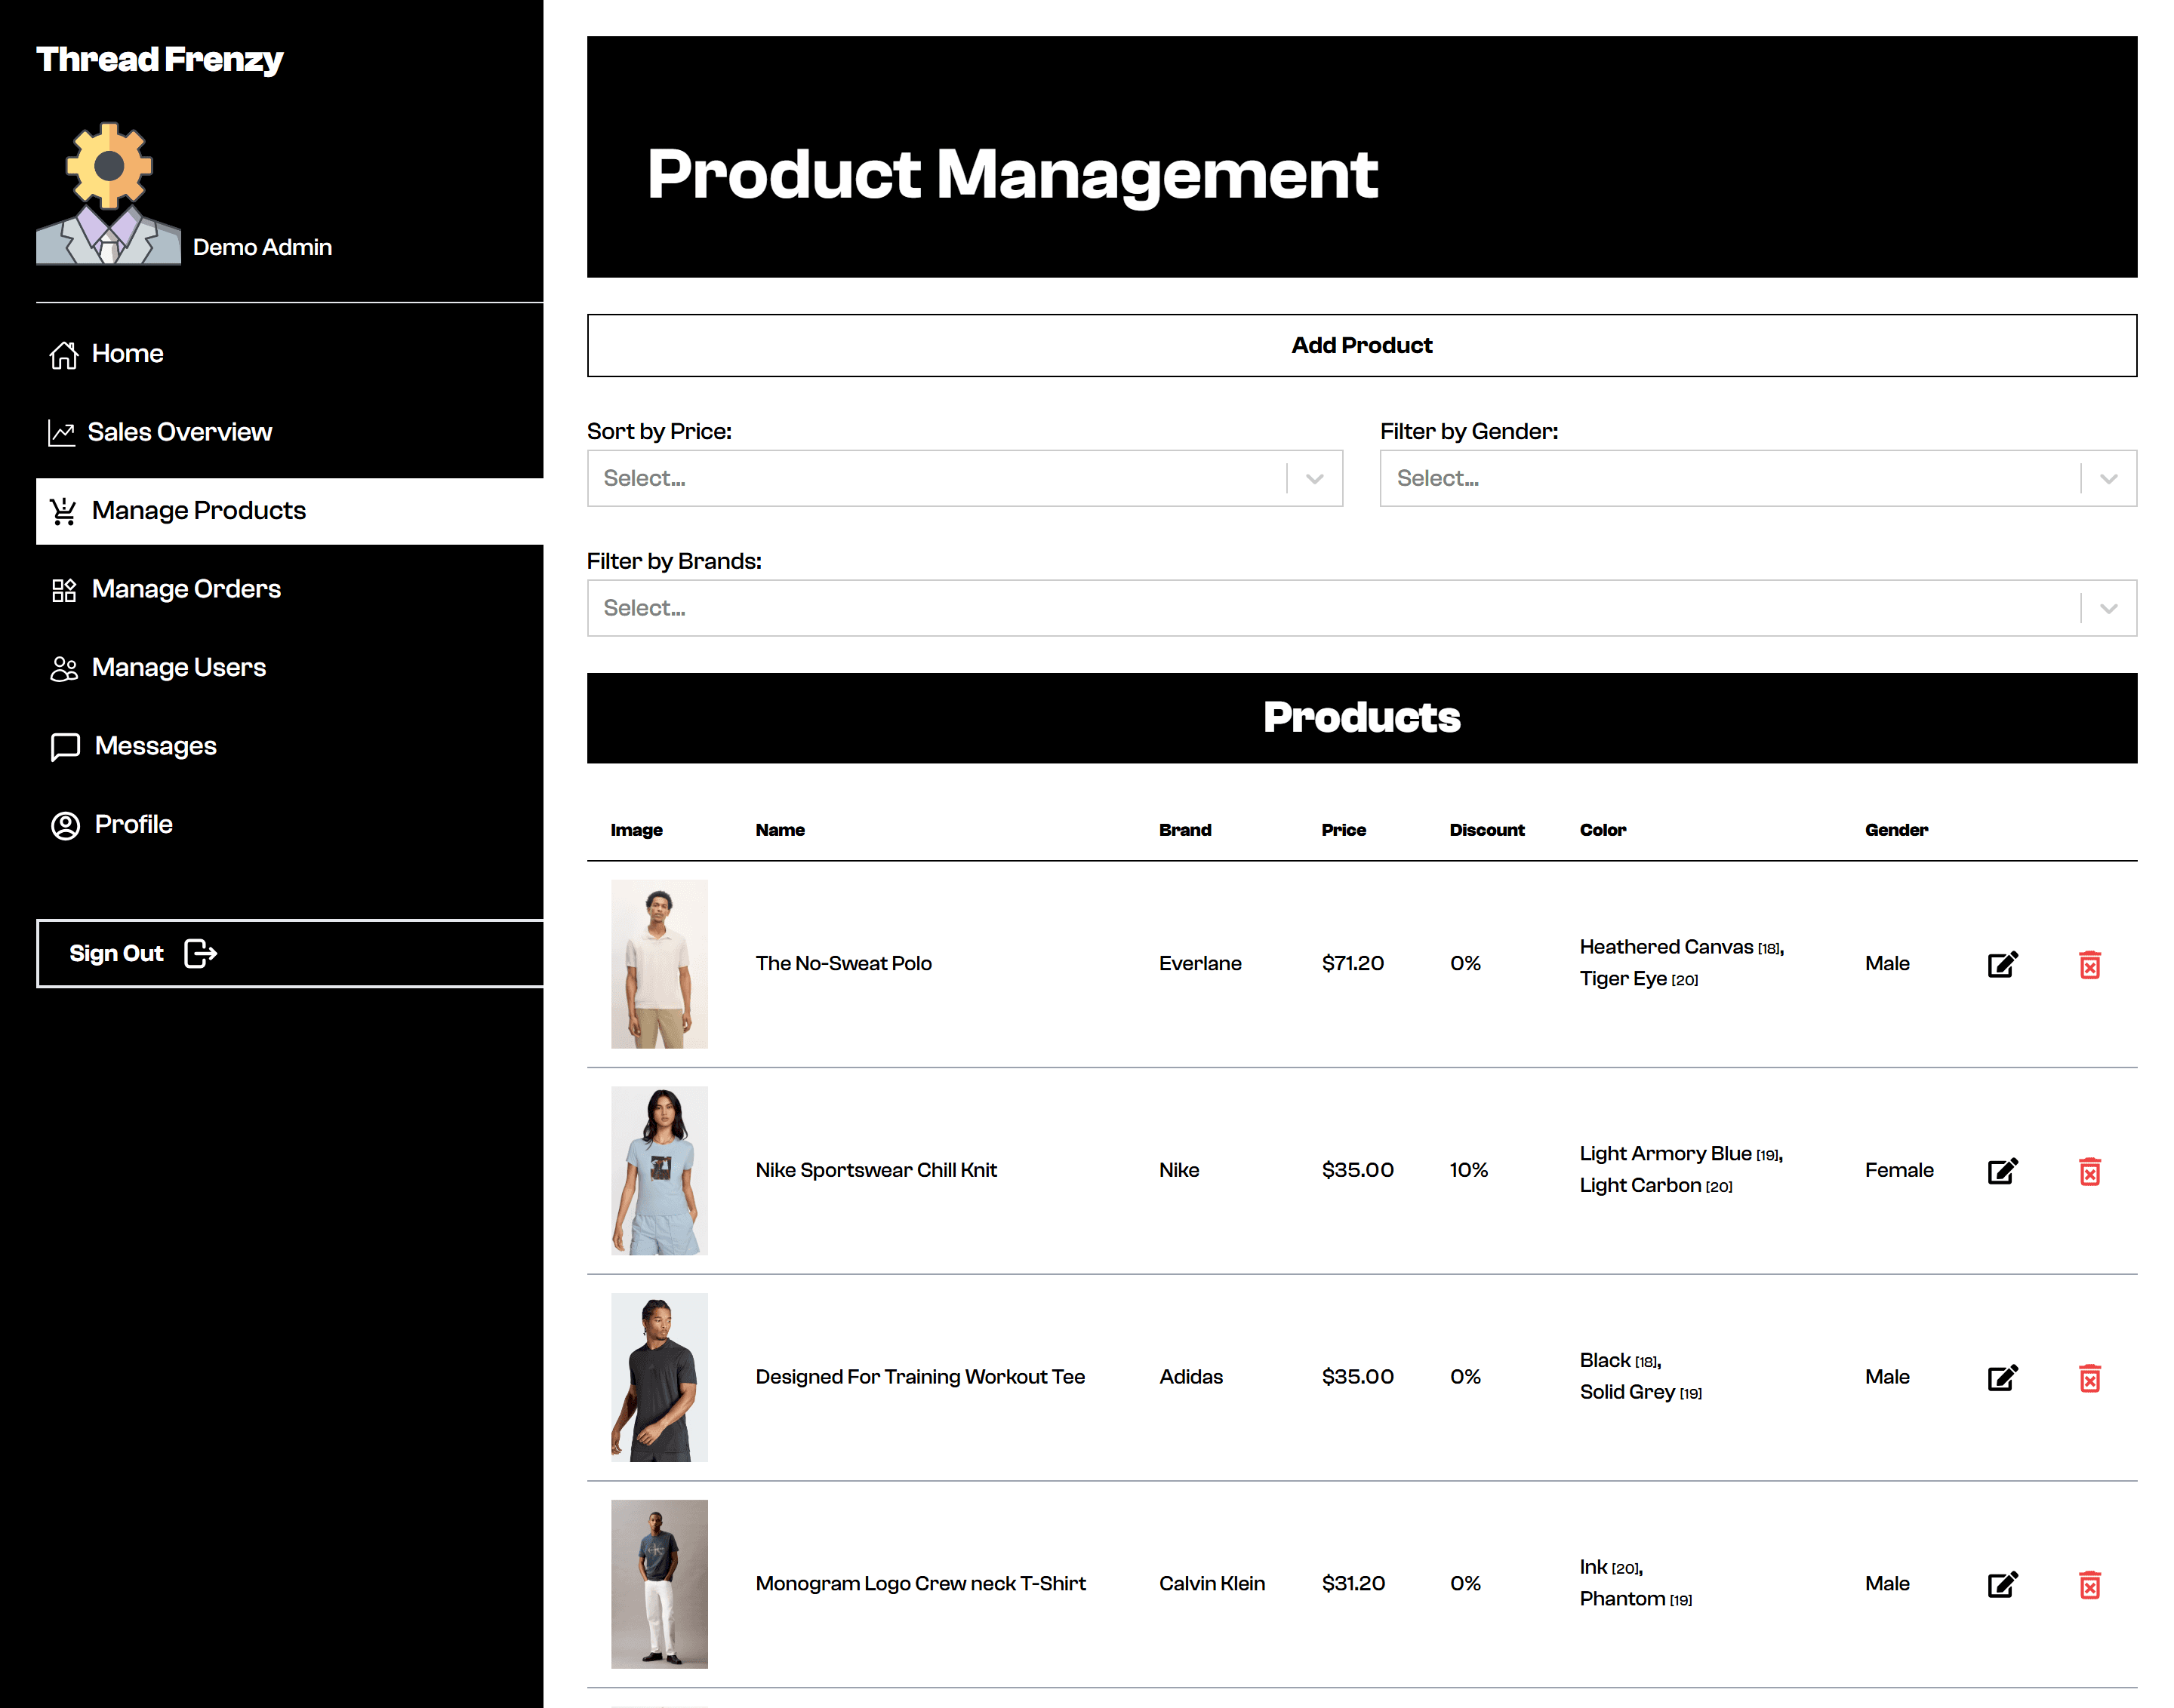This screenshot has height=1708, width=2174.
Task: Delete the Nike Sportswear Chill Knit product
Action: pos(2089,1171)
